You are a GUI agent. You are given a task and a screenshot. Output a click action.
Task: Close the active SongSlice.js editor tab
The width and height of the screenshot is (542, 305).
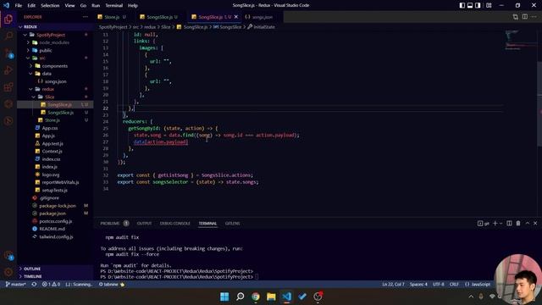236,17
